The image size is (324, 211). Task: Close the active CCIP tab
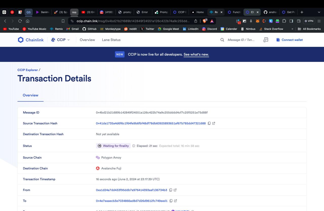coord(258,12)
